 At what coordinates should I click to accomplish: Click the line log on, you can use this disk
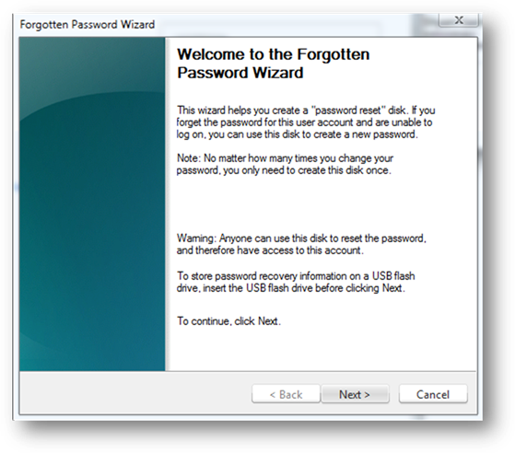(x=297, y=134)
